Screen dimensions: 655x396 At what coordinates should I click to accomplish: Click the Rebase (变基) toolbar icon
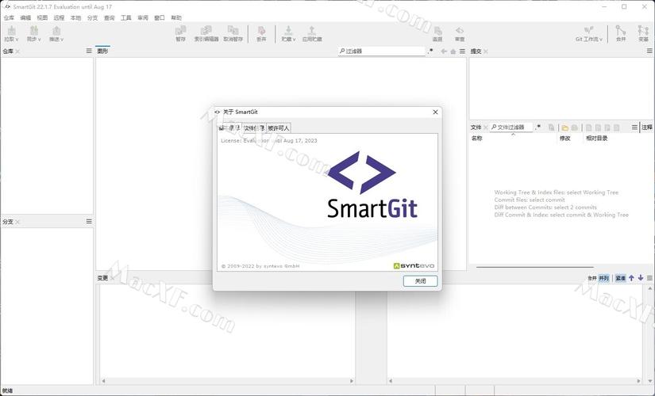tap(643, 33)
